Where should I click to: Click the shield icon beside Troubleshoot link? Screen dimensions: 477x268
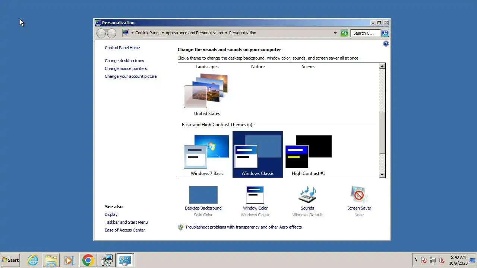181,227
